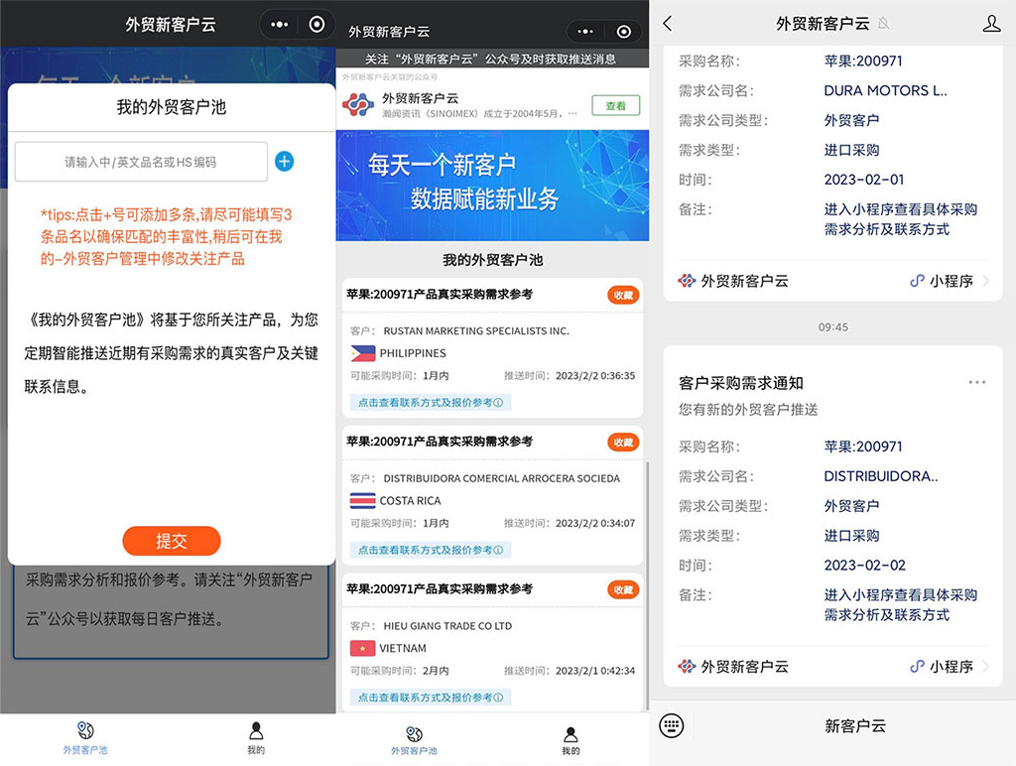Click the 2023/2/2 0:36:35 push time
Image resolution: width=1016 pixels, height=766 pixels.
pyautogui.click(x=595, y=376)
